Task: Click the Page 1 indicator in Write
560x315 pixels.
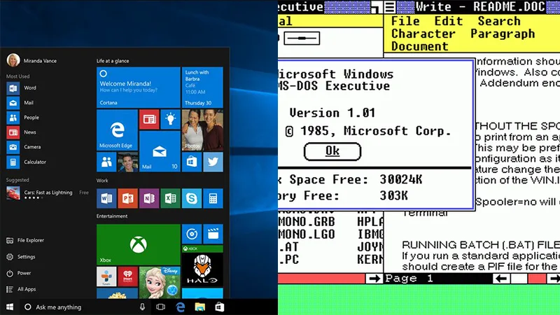Action: click(409, 279)
